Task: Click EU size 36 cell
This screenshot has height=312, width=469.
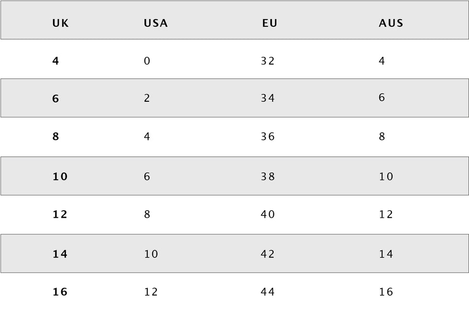Action: click(268, 137)
